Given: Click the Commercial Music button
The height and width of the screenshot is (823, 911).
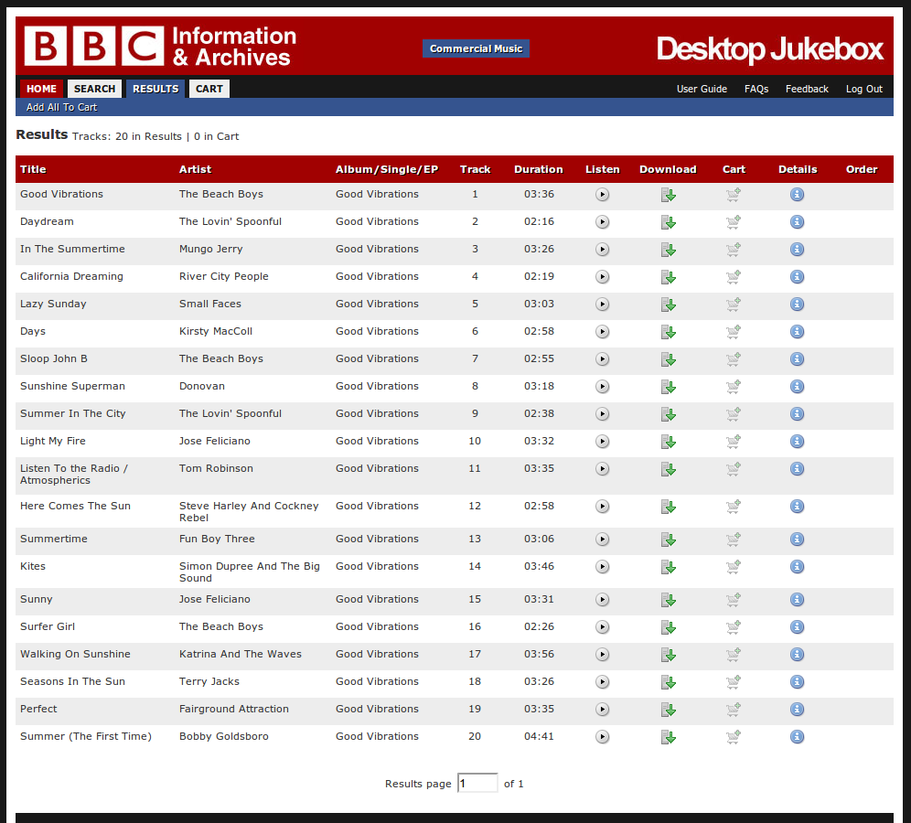Looking at the screenshot, I should [x=476, y=48].
